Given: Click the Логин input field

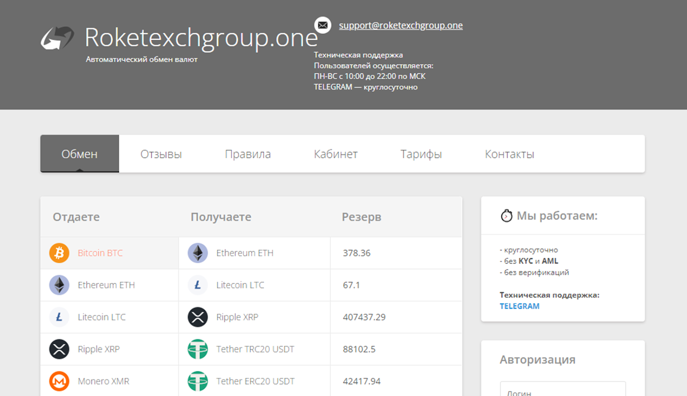Looking at the screenshot, I should 562,390.
